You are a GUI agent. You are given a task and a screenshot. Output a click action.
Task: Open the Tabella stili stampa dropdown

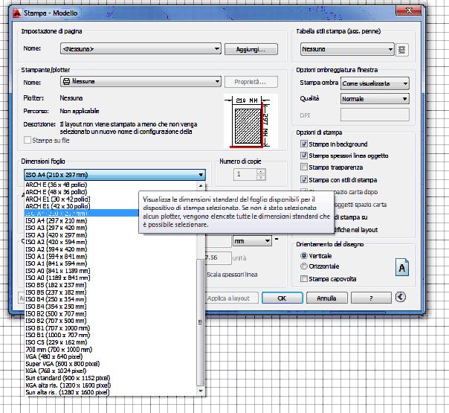point(347,49)
